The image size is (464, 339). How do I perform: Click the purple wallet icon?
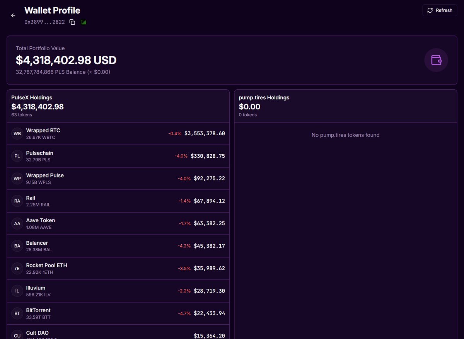436,60
